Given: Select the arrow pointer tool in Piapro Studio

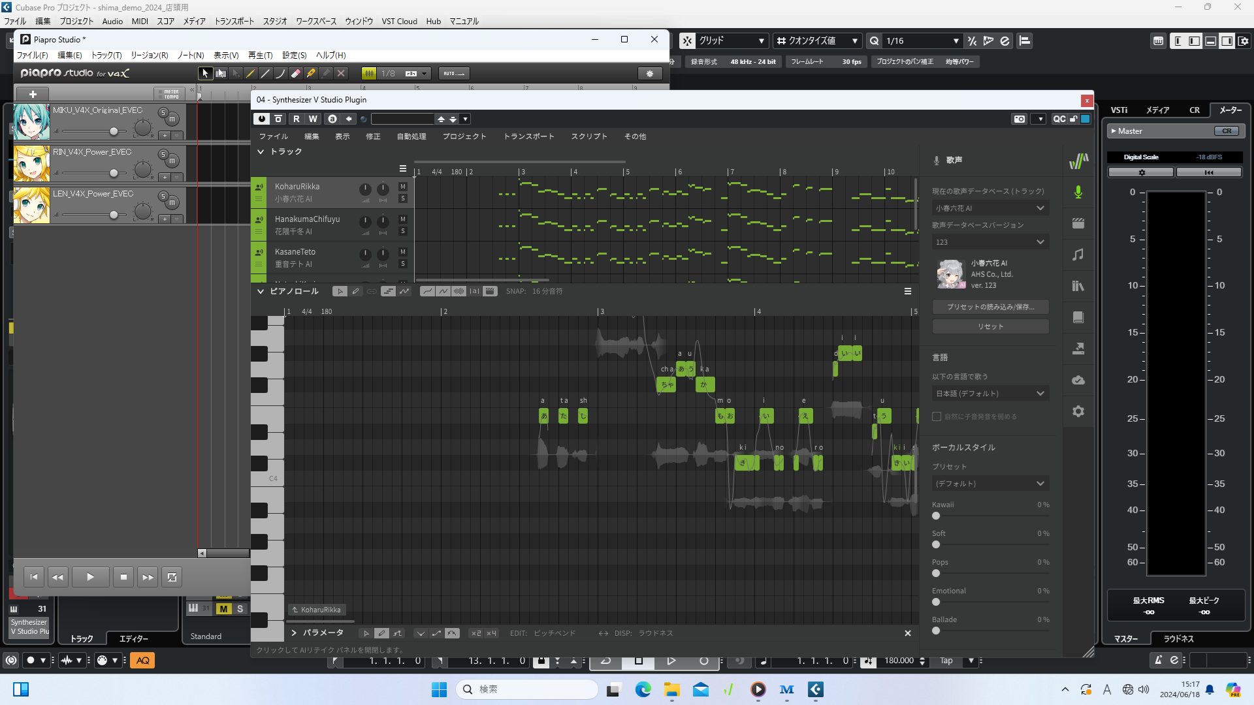Looking at the screenshot, I should click(205, 73).
